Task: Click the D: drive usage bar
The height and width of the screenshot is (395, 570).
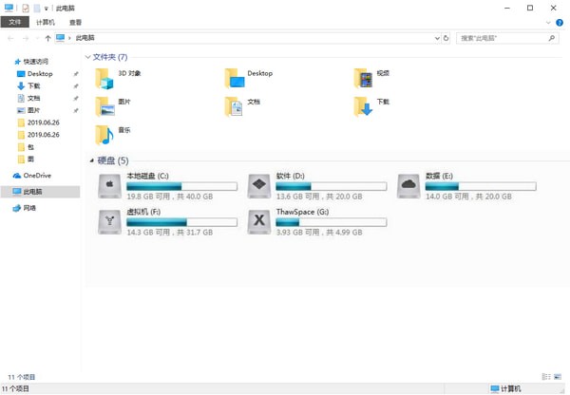Action: 332,186
